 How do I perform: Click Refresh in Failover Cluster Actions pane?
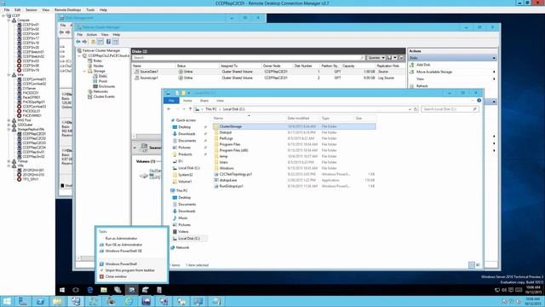(422, 86)
